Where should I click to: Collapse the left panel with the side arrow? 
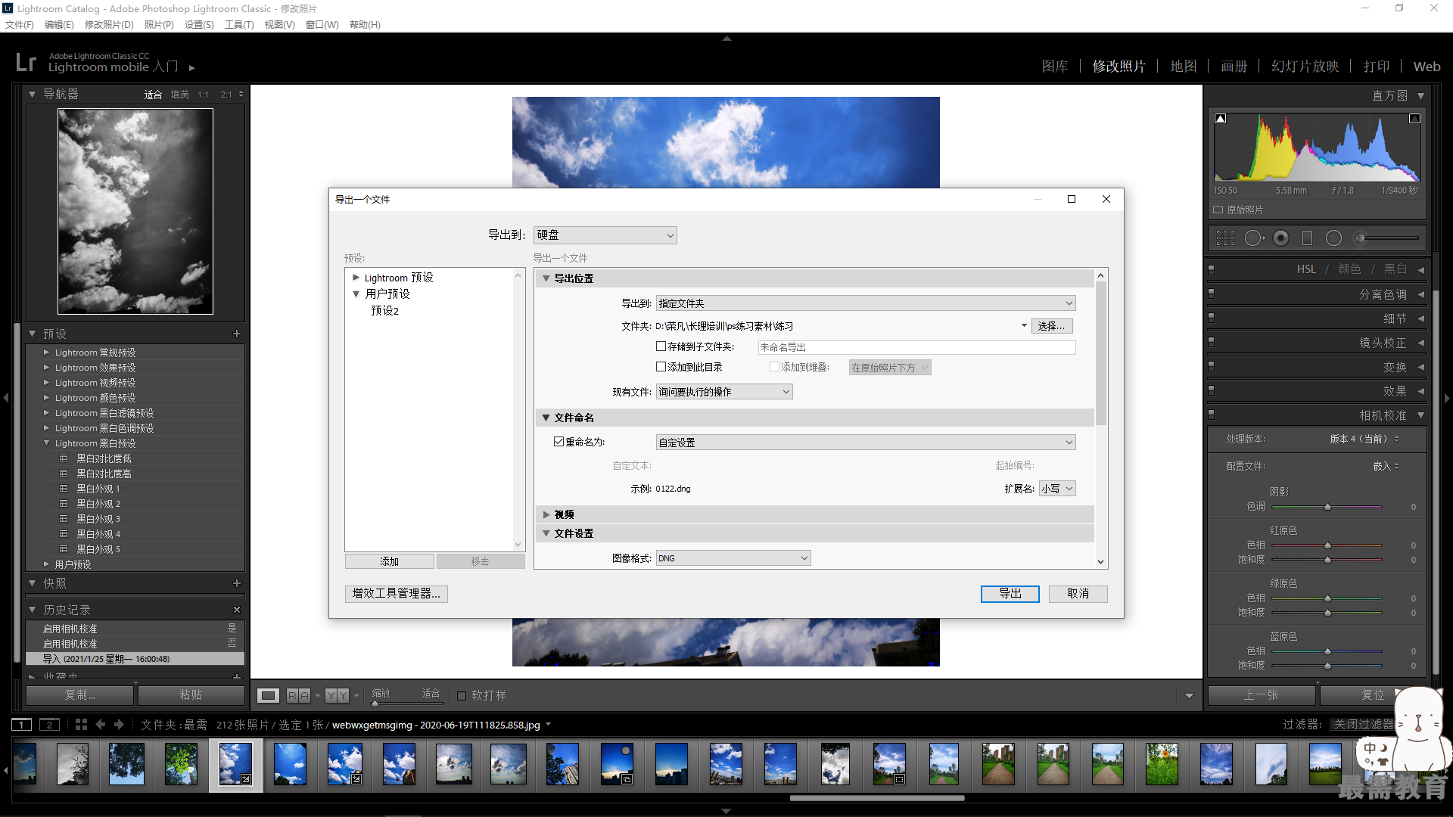point(6,397)
